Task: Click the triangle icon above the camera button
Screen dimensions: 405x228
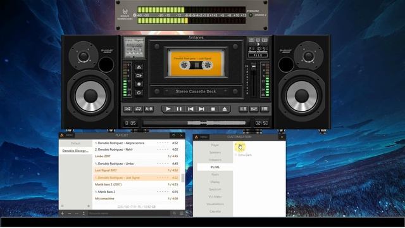Action: [x=139, y=67]
